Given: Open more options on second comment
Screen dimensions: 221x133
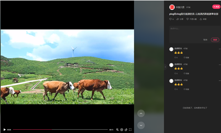Looking at the screenshot, I should coord(220,64).
